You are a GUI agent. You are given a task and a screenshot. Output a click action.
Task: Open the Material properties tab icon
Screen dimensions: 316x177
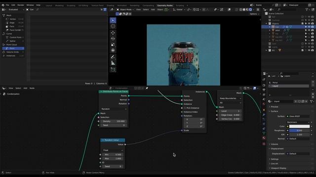coord(264,138)
